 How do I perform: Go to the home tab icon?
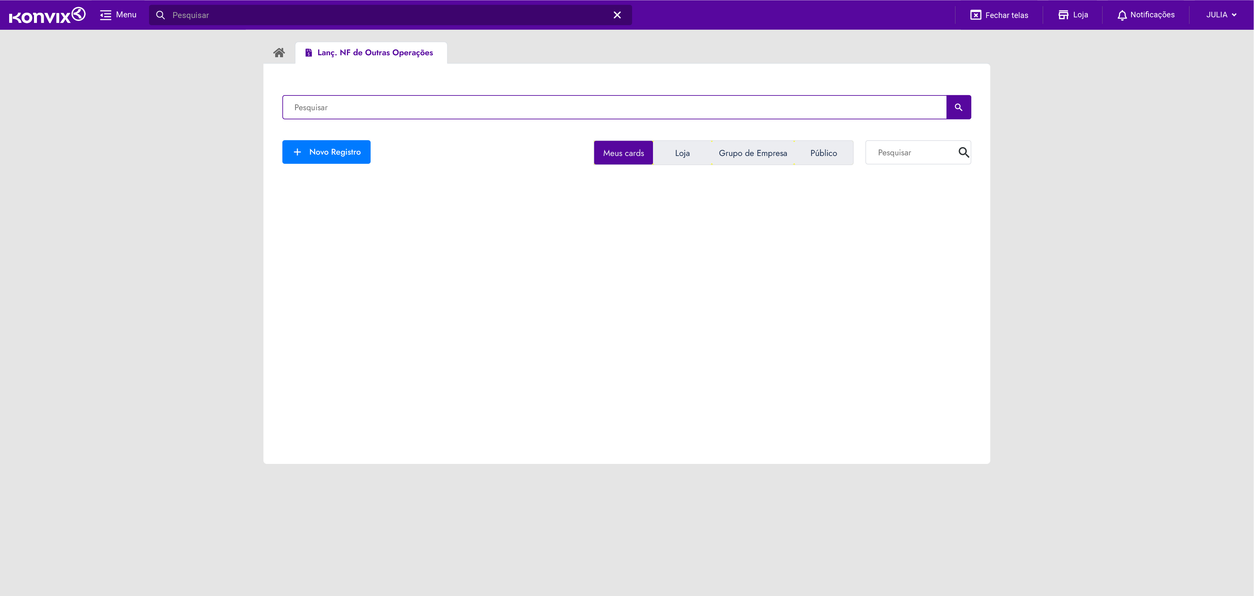pos(279,53)
